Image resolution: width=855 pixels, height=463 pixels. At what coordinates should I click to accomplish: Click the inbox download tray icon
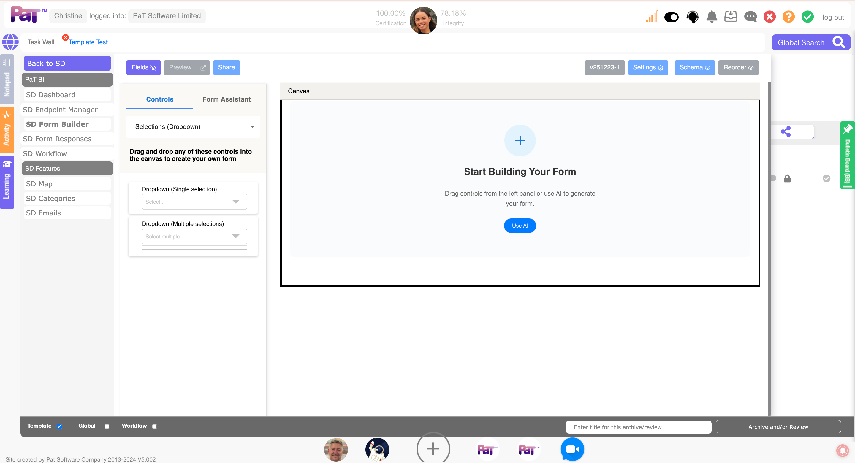click(x=731, y=17)
